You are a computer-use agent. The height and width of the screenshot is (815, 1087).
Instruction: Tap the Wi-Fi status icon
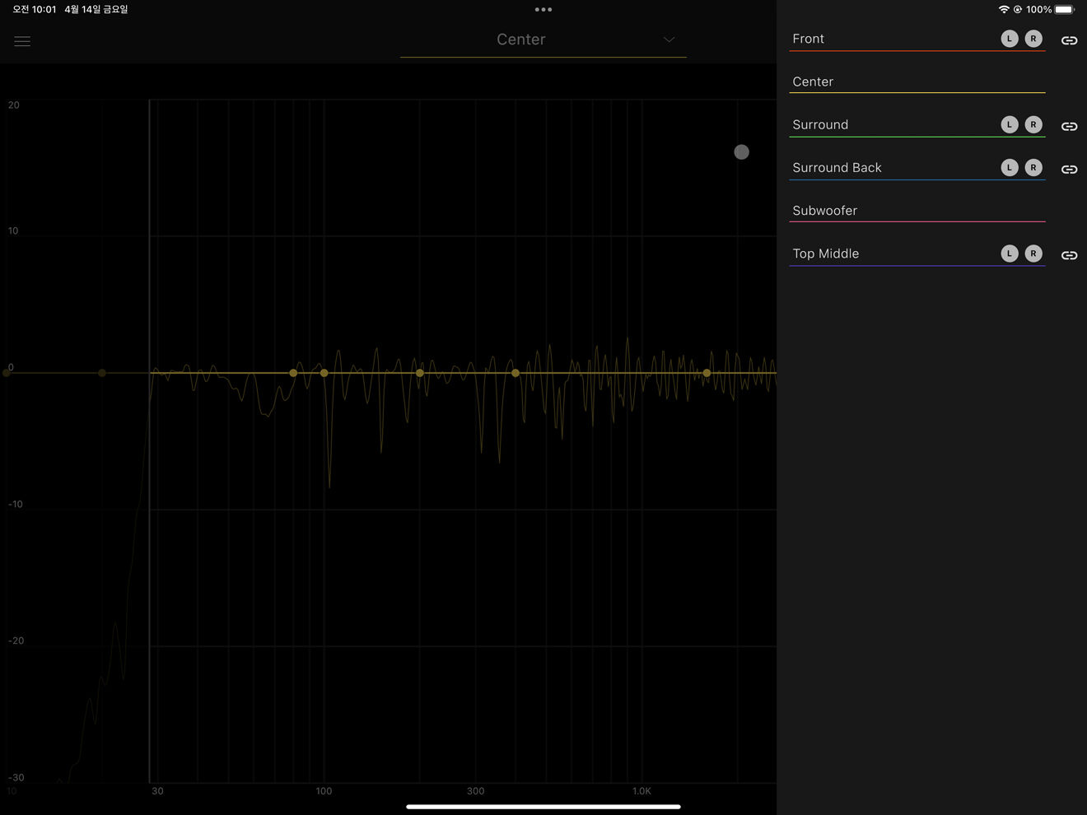(x=1004, y=10)
